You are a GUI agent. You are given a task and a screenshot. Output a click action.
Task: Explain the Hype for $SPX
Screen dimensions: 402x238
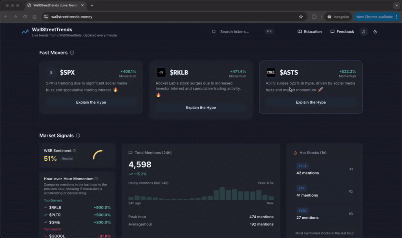point(91,103)
